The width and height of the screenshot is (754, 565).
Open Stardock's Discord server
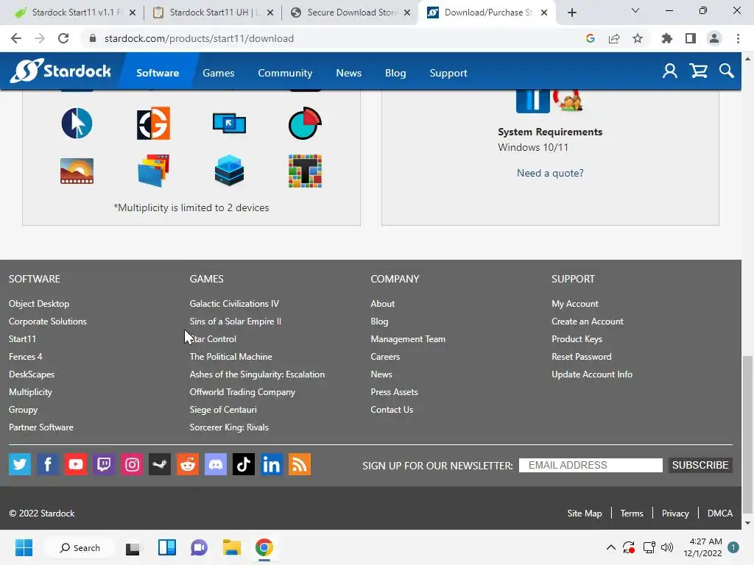click(216, 464)
